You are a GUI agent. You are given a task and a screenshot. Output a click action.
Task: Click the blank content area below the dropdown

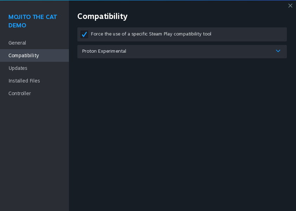point(182,133)
